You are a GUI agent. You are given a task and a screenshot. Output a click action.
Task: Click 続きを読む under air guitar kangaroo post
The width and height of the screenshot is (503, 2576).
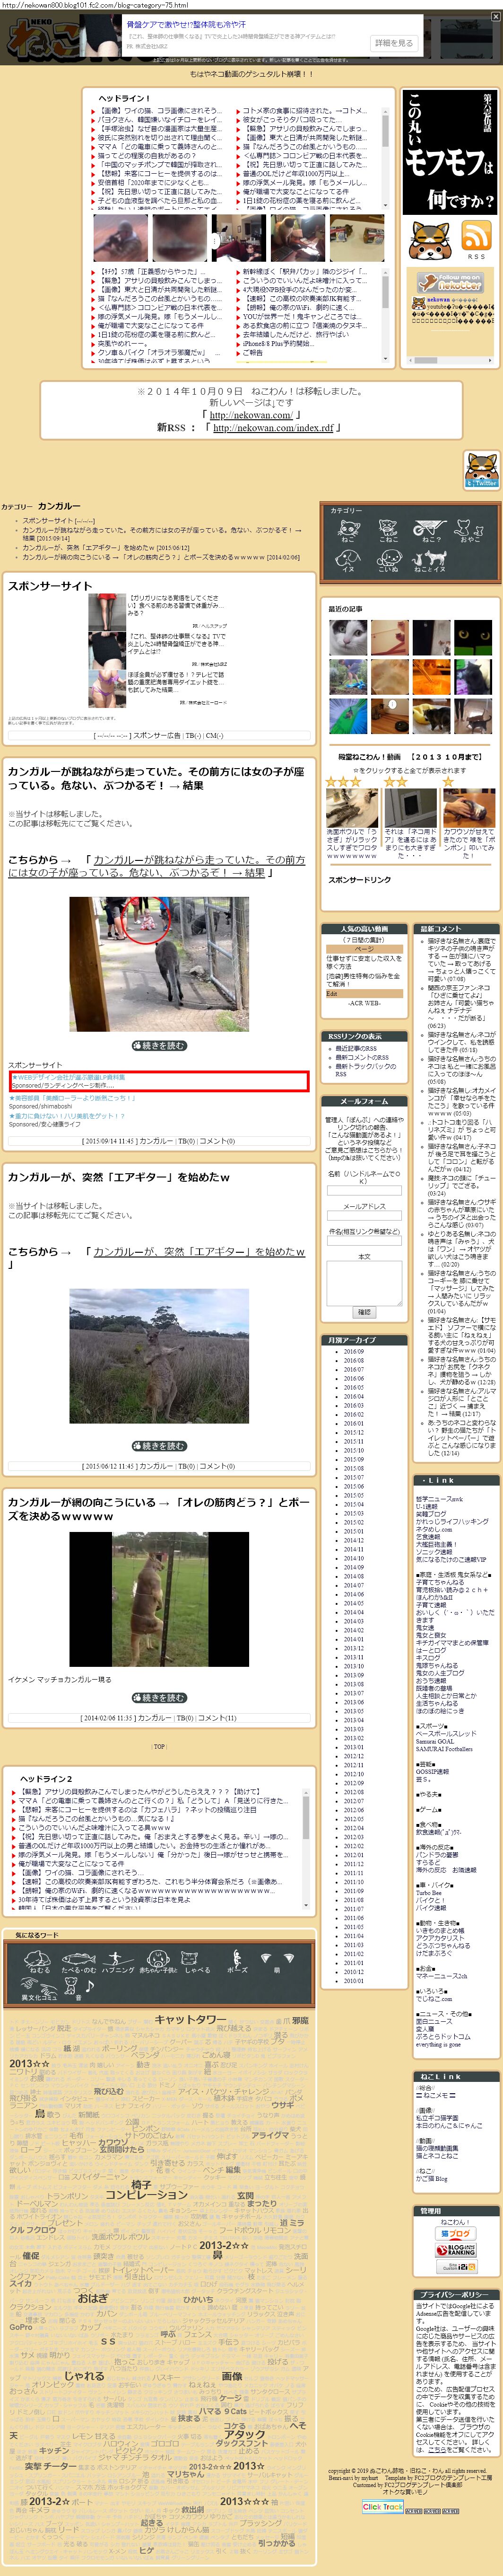point(159,1445)
